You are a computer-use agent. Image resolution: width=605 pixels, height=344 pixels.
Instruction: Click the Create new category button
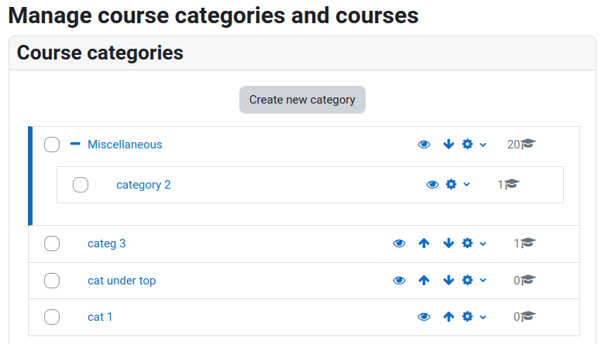pyautogui.click(x=302, y=100)
